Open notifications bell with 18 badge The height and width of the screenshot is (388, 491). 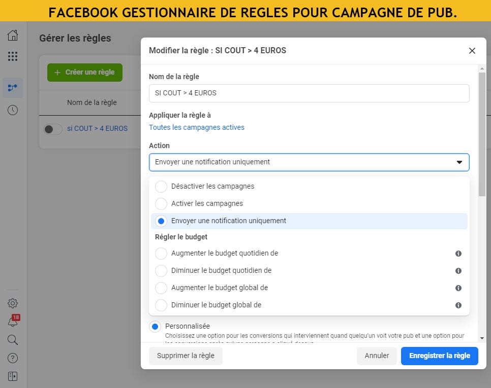click(13, 321)
